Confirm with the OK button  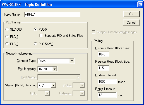(x=131, y=14)
